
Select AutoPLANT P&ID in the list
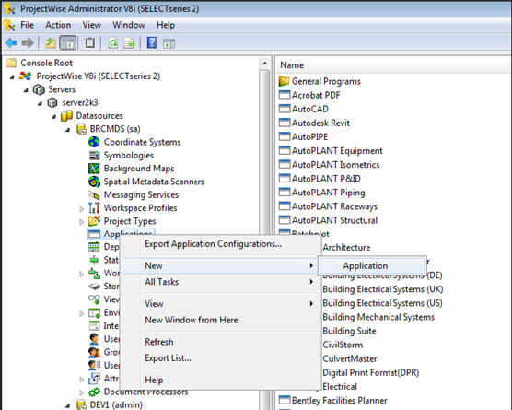pyautogui.click(x=326, y=179)
